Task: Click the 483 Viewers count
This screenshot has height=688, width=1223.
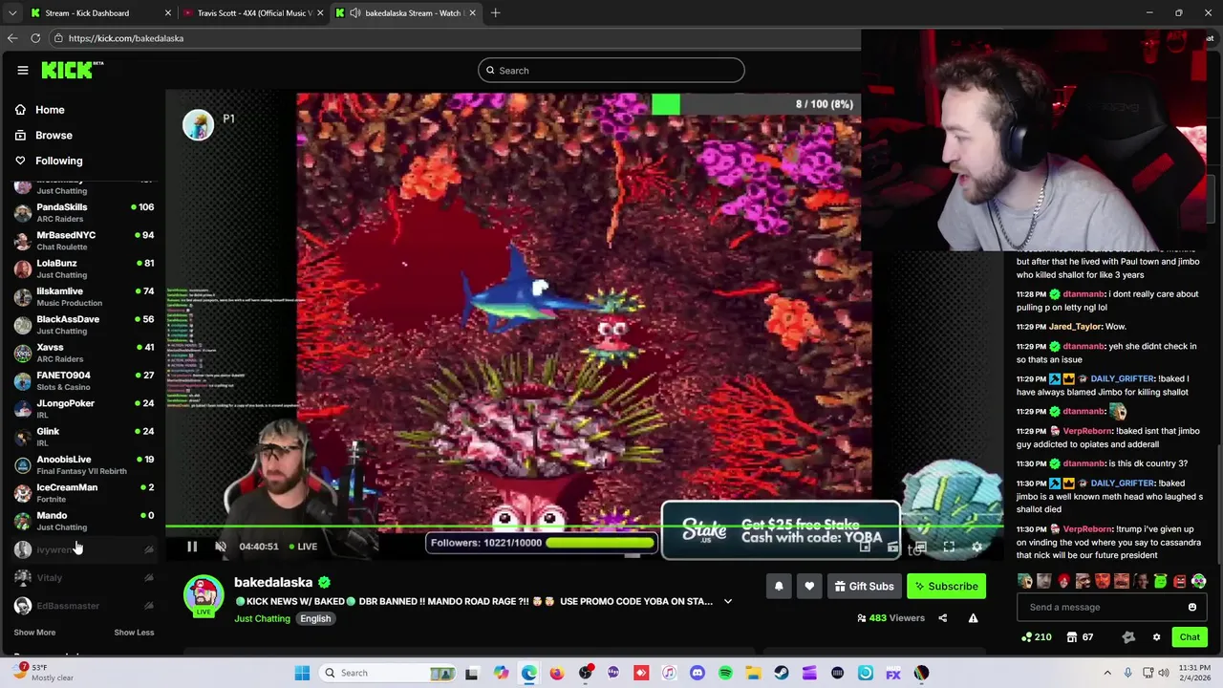Action: pyautogui.click(x=891, y=618)
